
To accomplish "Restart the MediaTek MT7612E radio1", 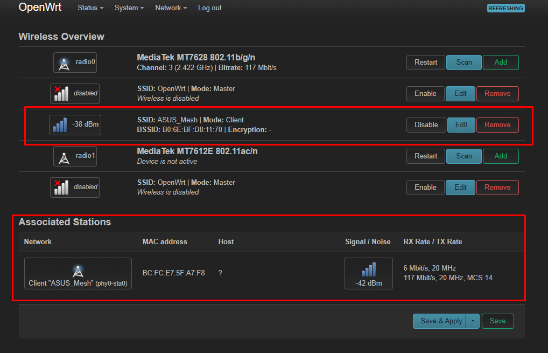I will (x=426, y=156).
